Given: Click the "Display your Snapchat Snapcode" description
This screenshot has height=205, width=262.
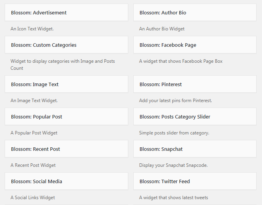Looking at the screenshot, I should 173,165.
